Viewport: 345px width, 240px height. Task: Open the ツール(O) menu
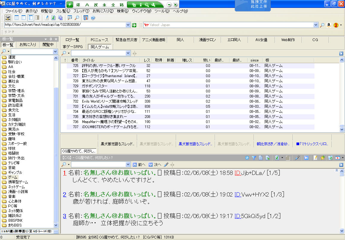(162, 11)
